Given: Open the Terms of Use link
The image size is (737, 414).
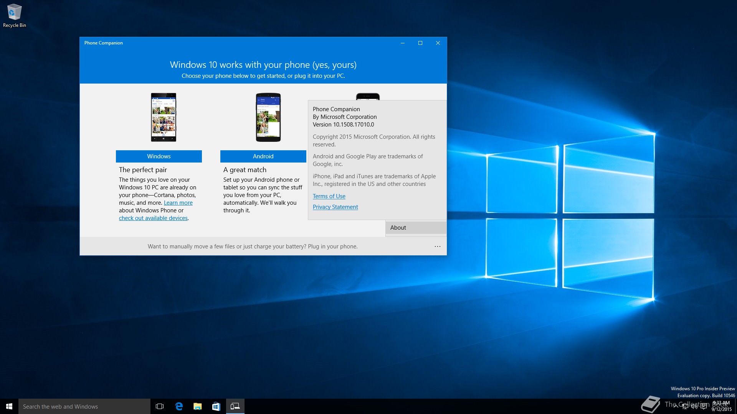Looking at the screenshot, I should (x=329, y=196).
